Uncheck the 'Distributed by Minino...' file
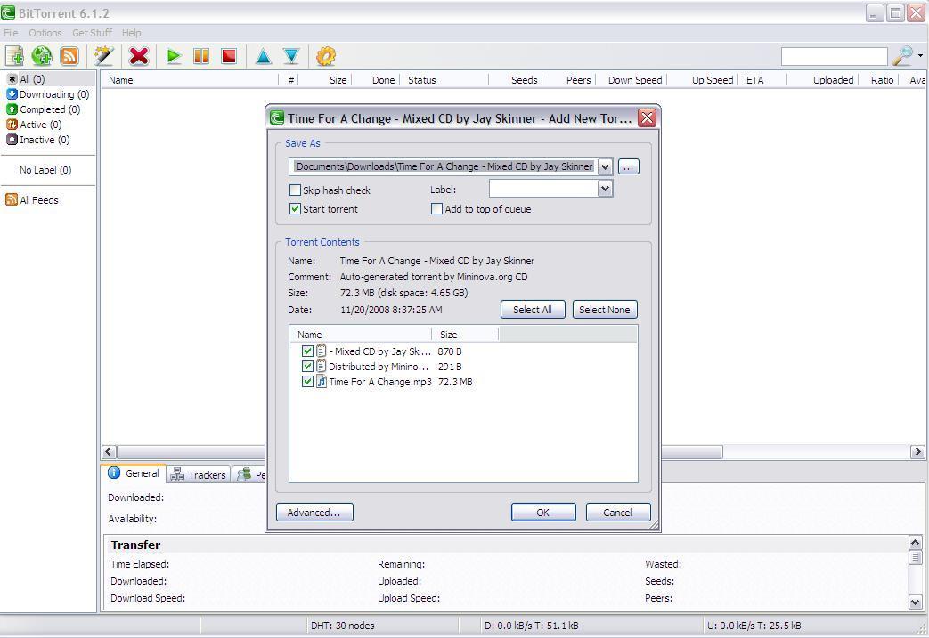The height and width of the screenshot is (638, 929). 307,367
